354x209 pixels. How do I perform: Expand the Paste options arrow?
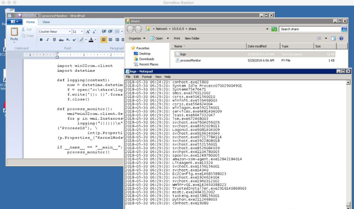point(14,42)
